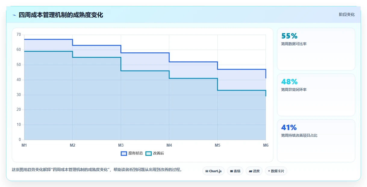Toggle the 改善后 legend swatch
The height and width of the screenshot is (187, 367).
click(x=149, y=153)
